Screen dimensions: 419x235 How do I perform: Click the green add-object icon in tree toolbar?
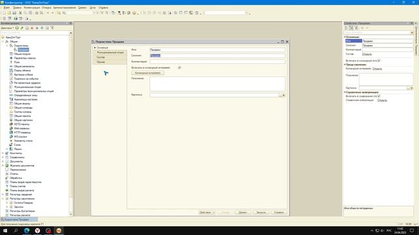[17, 28]
